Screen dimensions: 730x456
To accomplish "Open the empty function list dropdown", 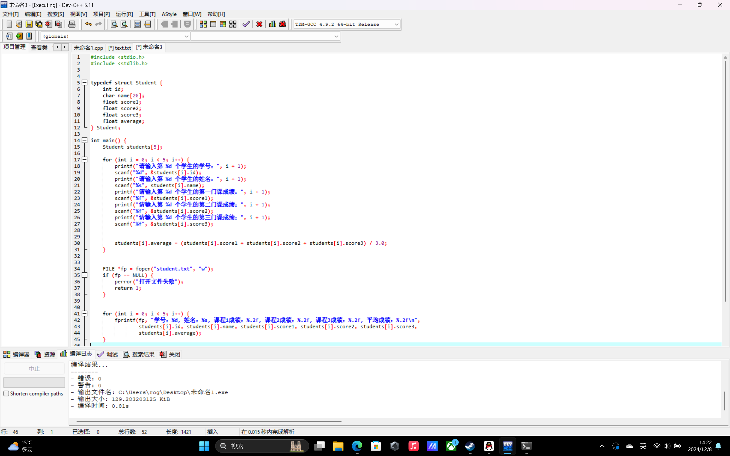I will [336, 37].
